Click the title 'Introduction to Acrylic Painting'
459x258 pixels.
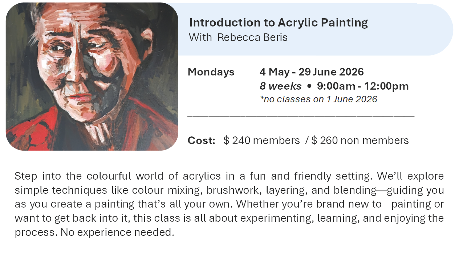click(x=278, y=22)
